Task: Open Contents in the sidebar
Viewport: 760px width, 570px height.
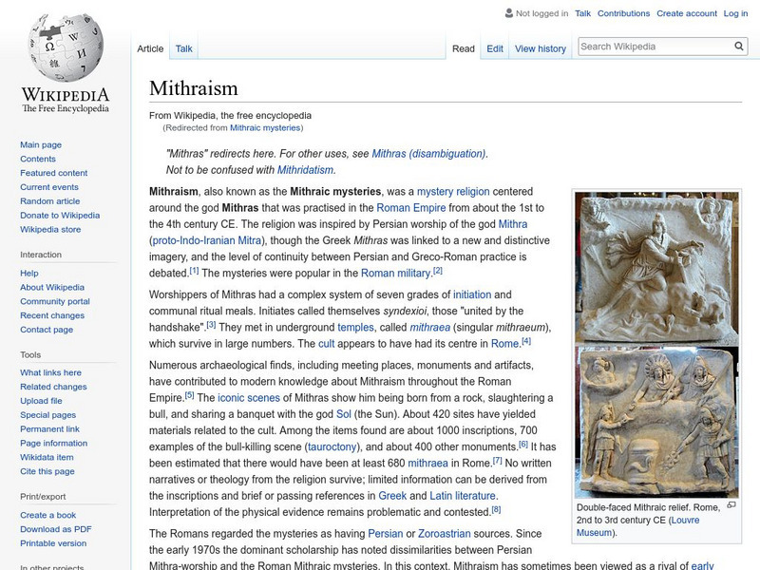Action: pyautogui.click(x=38, y=159)
